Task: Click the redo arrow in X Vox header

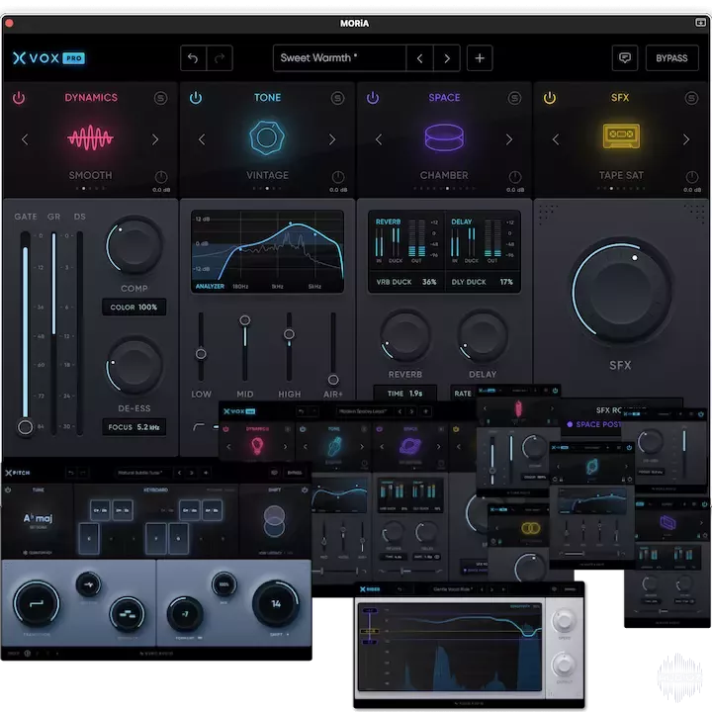Action: (220, 58)
